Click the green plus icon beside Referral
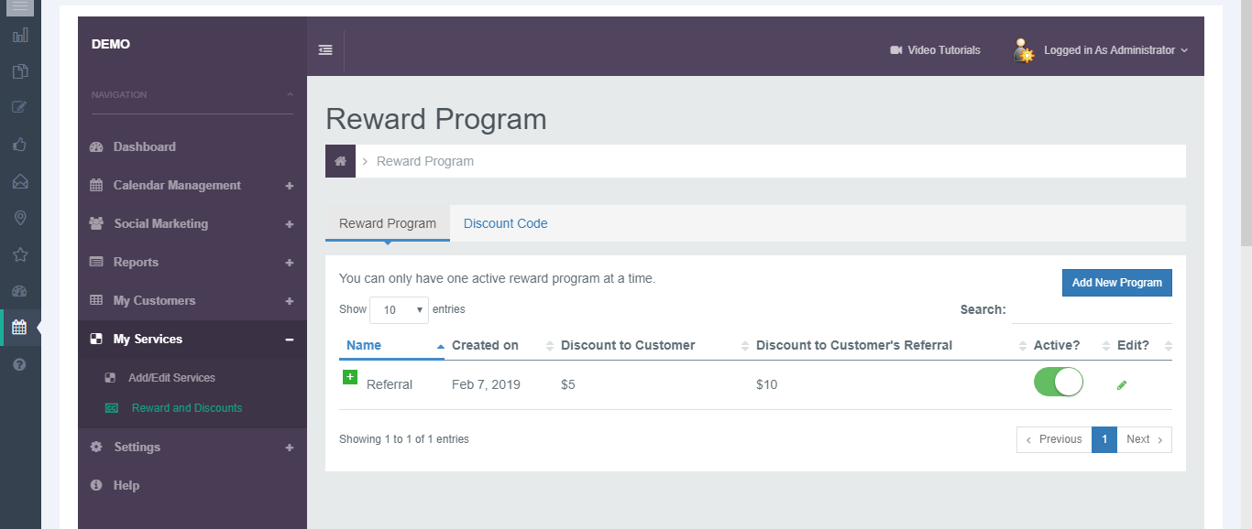Screen dimensions: 1252x529 (x=349, y=377)
